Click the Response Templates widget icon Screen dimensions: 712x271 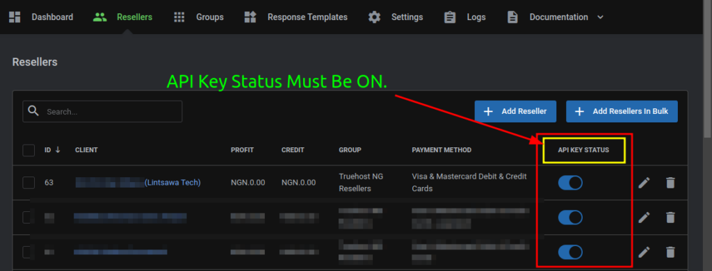[250, 17]
